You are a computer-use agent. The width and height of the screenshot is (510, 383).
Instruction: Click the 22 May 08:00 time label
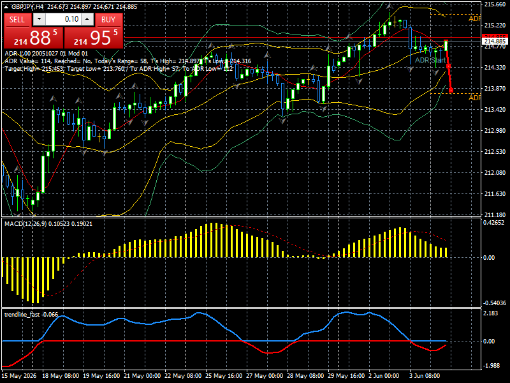coord(183,375)
